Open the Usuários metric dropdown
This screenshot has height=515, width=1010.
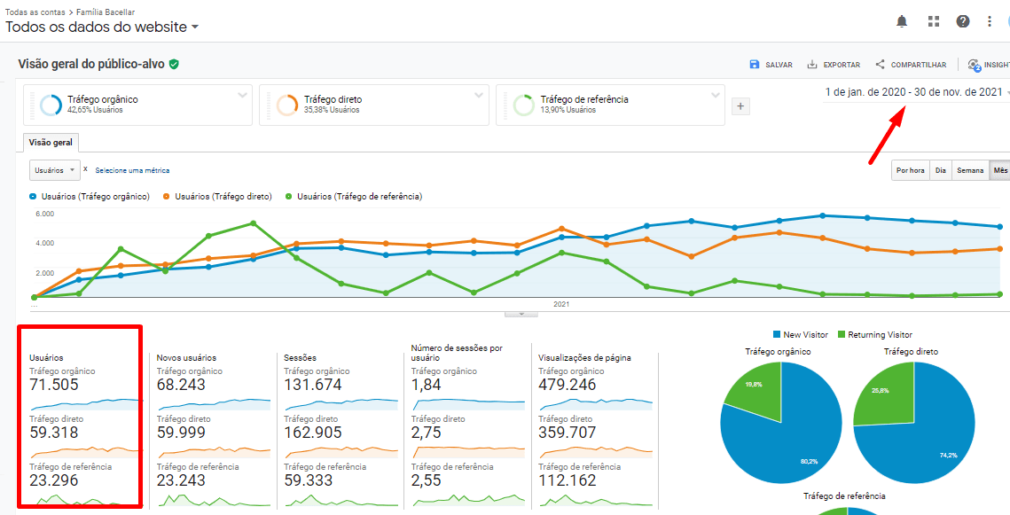(54, 170)
